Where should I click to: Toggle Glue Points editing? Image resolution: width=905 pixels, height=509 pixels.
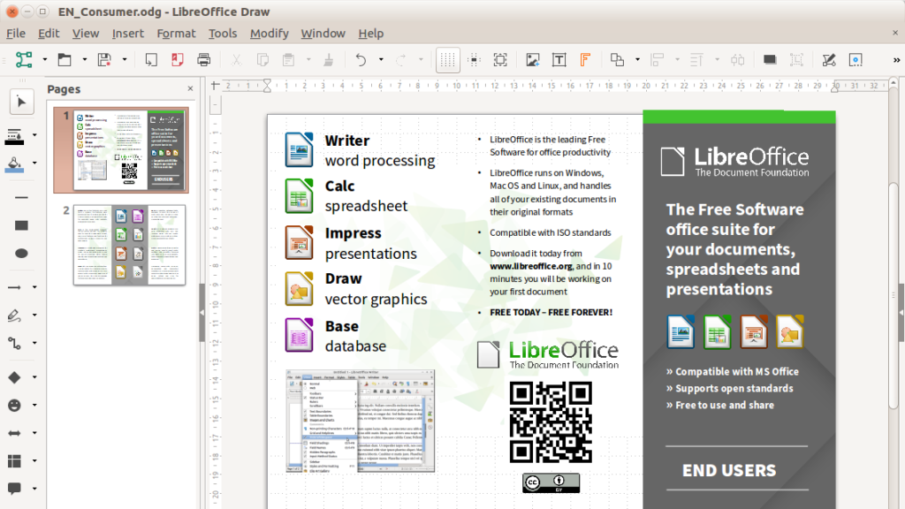pyautogui.click(x=856, y=59)
